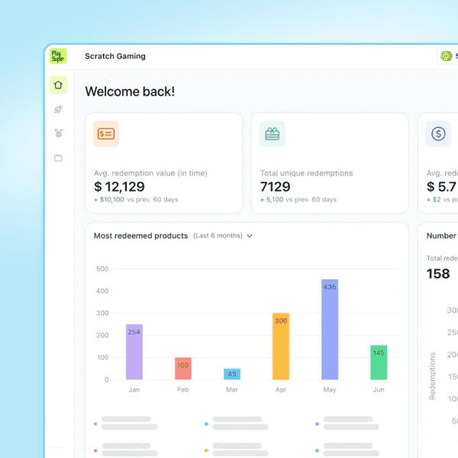This screenshot has width=458, height=458.
Task: Click the 158 total value
Action: 438,274
